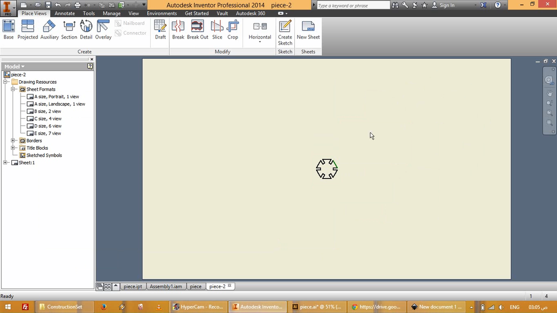Open the Manage ribbon tab
This screenshot has width=557, height=313.
(x=112, y=14)
